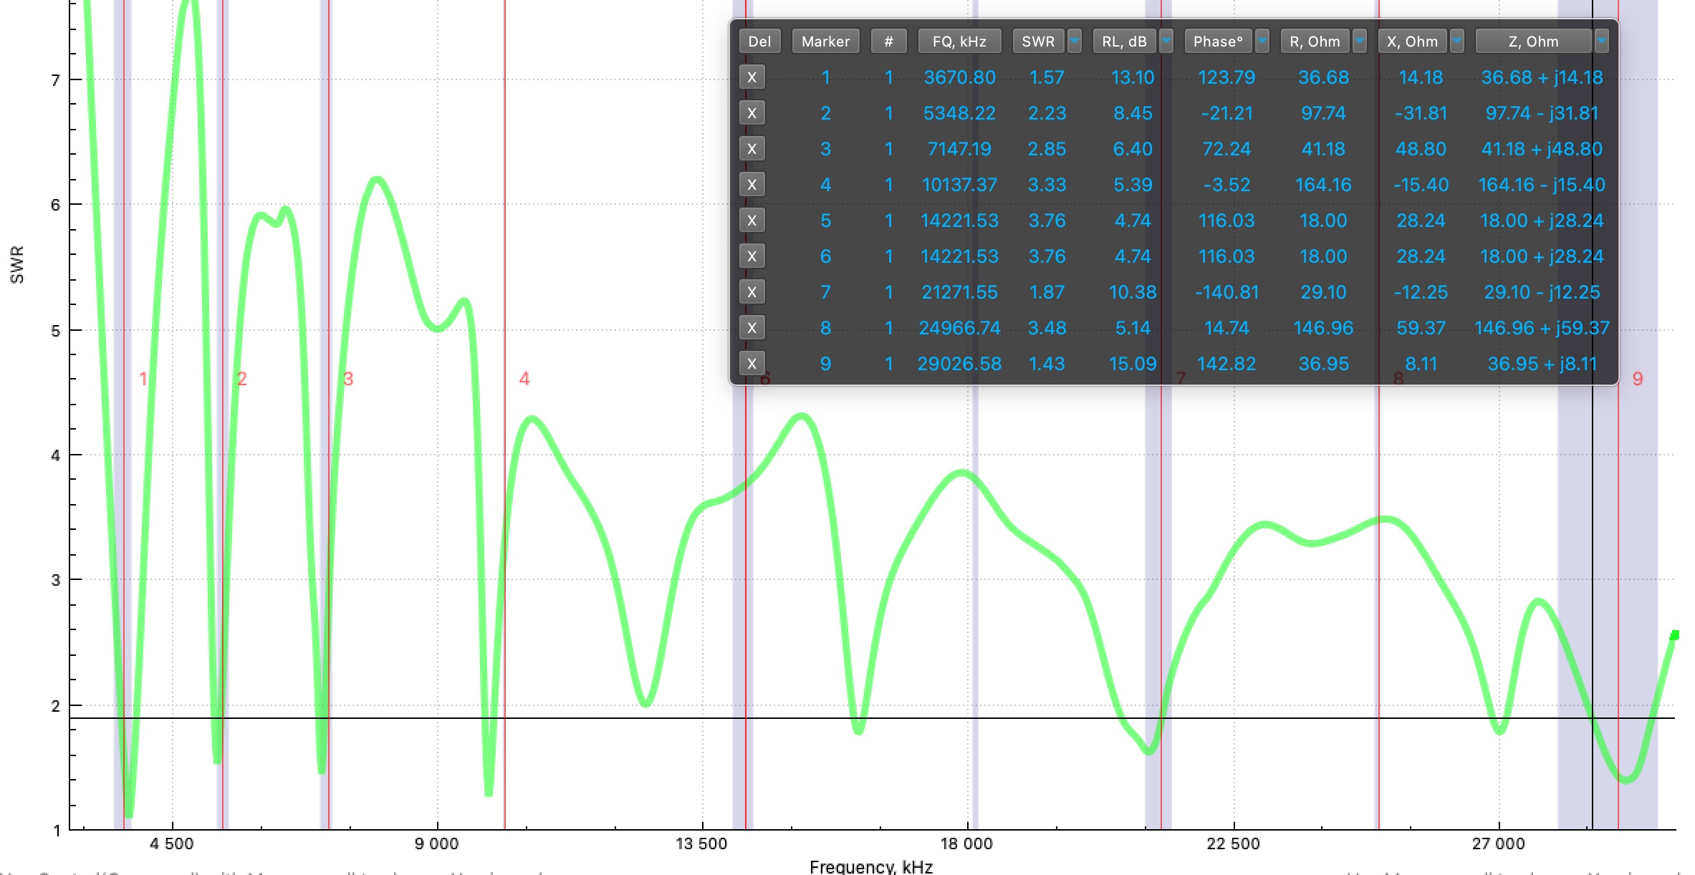Screen dimensions: 1695x875
Task: Click frequency value 3670.80 in the table
Action: pyautogui.click(x=960, y=77)
